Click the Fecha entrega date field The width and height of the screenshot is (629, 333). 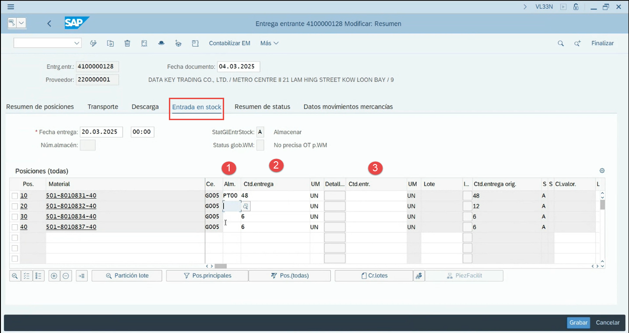tap(101, 132)
